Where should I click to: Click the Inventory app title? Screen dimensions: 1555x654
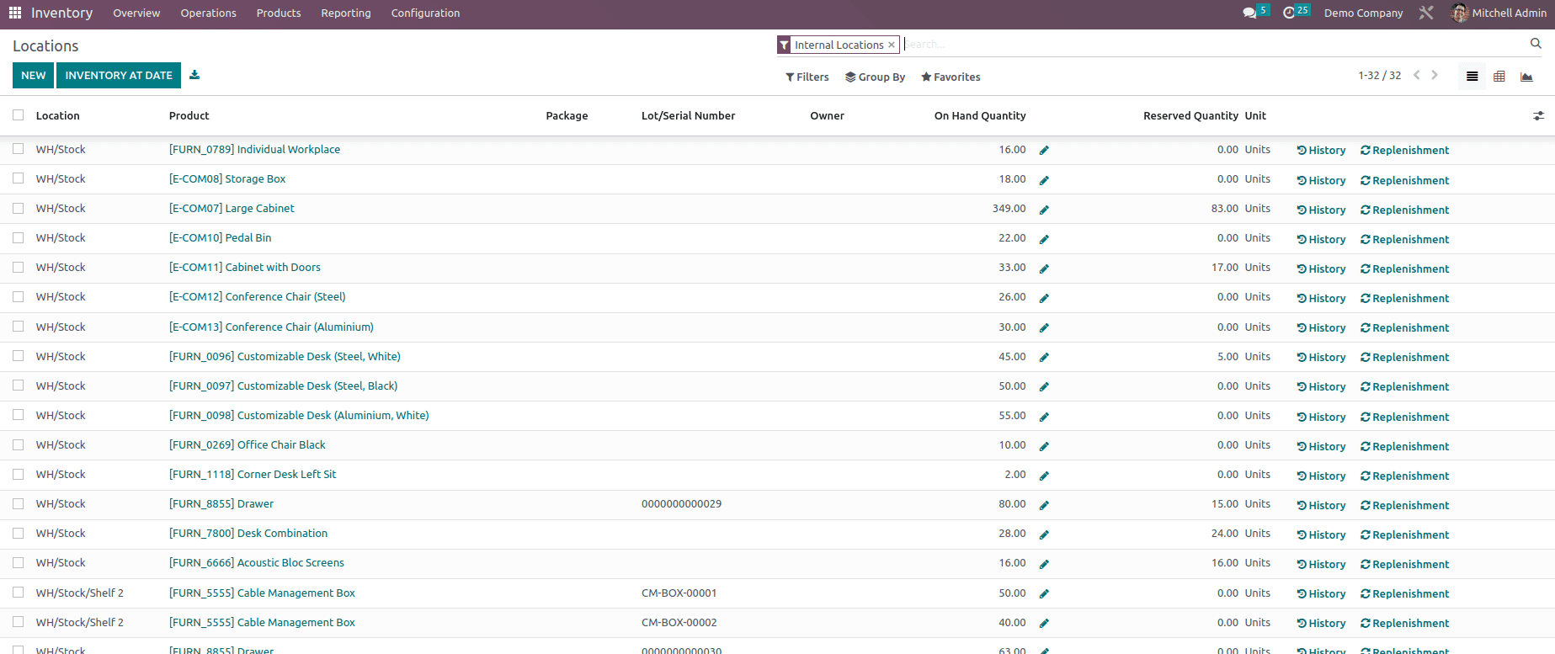coord(61,13)
